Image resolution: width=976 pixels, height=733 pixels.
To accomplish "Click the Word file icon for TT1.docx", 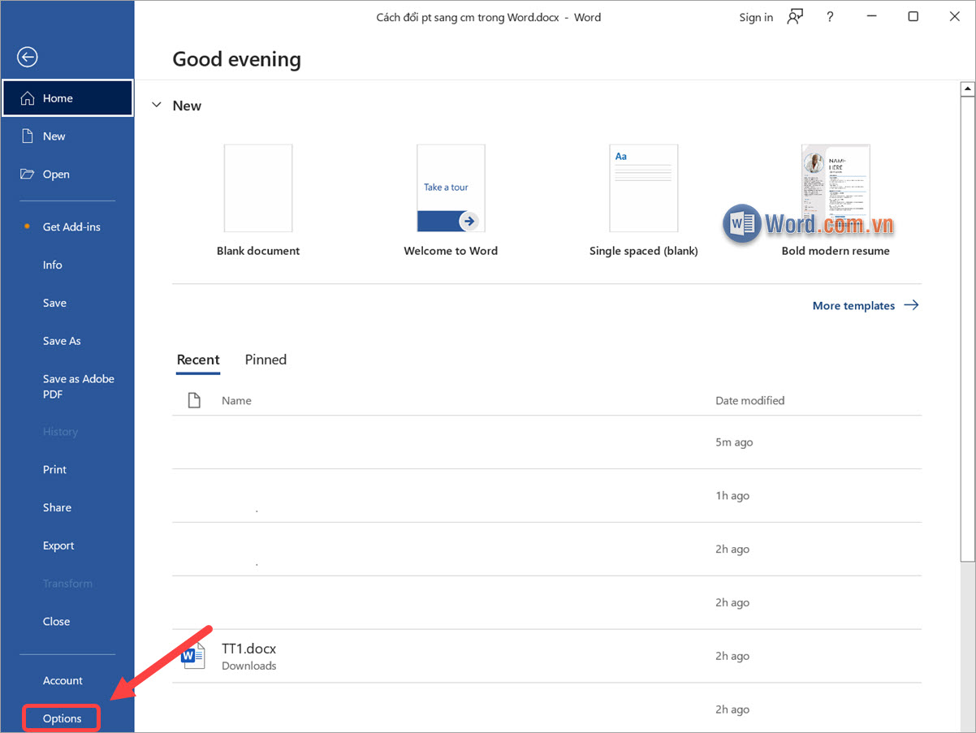I will [193, 656].
